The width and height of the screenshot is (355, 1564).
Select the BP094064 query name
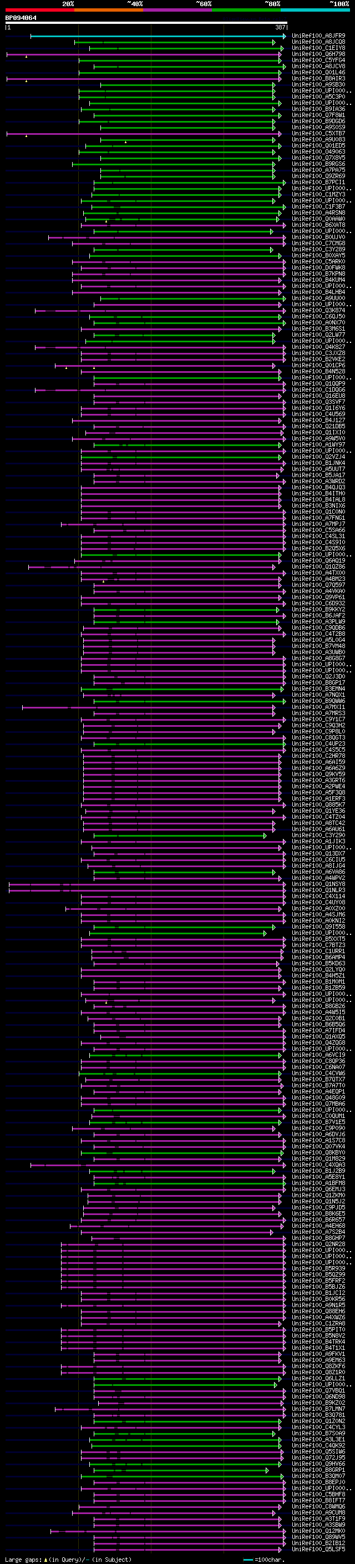21,18
